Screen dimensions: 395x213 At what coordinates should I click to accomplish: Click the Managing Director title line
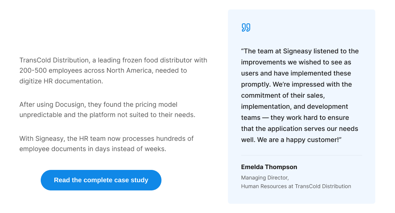[265, 178]
